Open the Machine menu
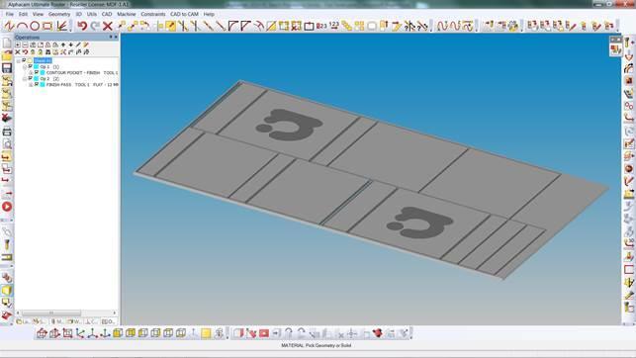 pos(127,14)
